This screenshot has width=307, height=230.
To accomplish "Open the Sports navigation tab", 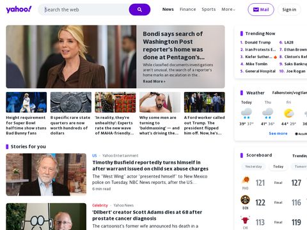I will 209,10.
